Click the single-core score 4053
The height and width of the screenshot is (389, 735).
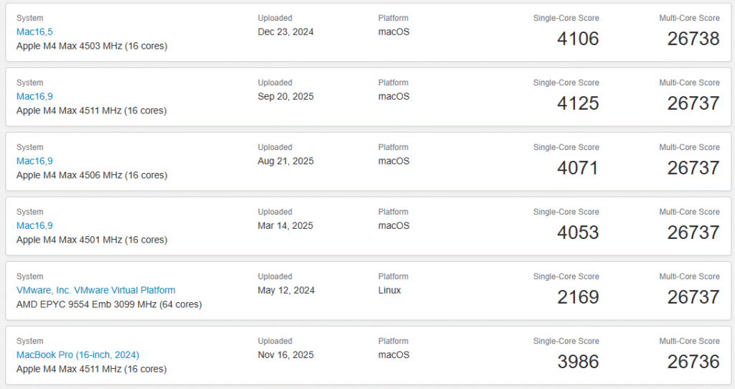tap(578, 233)
